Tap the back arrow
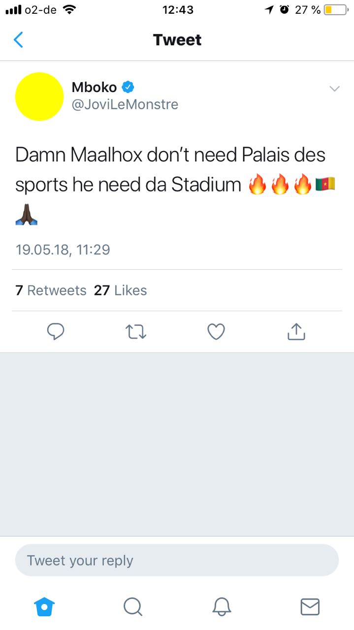Image resolution: width=354 pixels, height=630 pixels. (x=18, y=39)
